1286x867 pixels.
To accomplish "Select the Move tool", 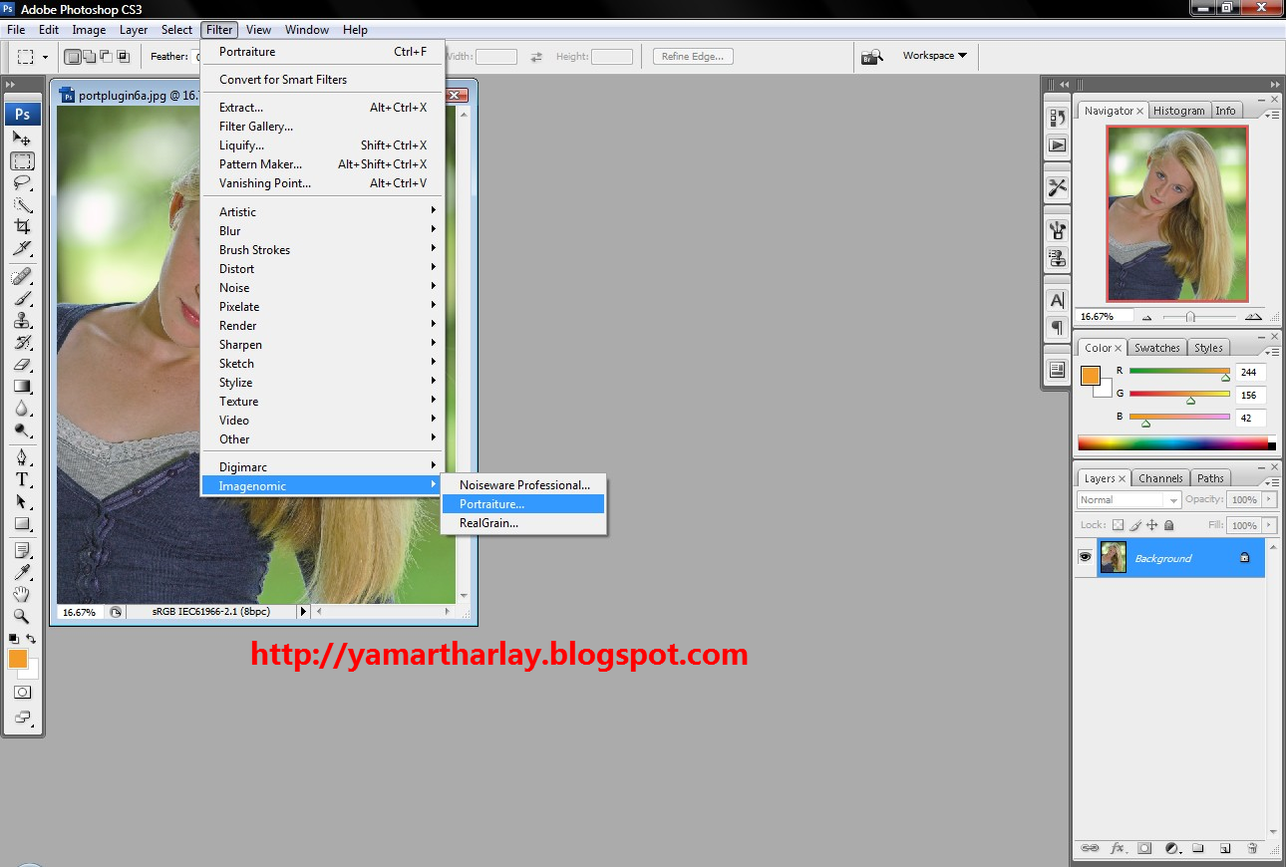I will pyautogui.click(x=22, y=139).
